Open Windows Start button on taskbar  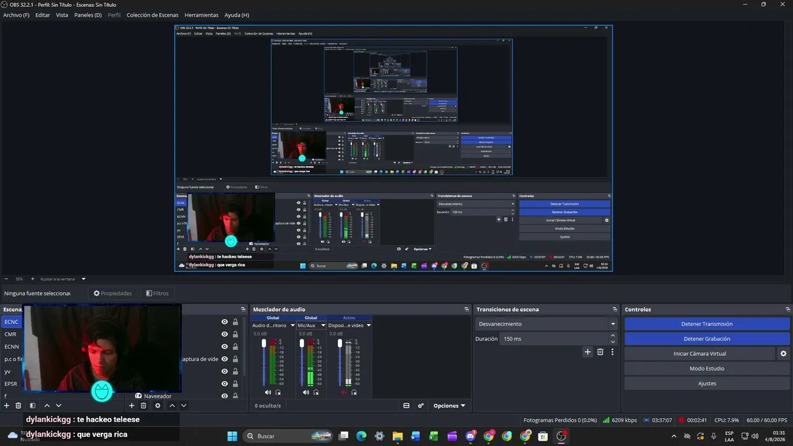click(232, 436)
